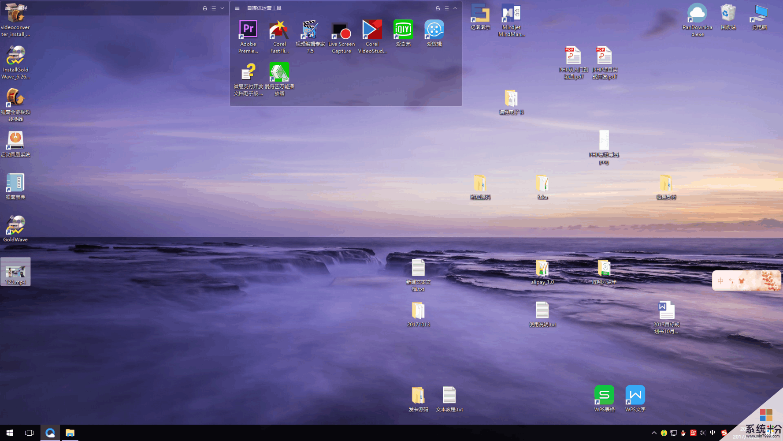Select the PHP项目实战开发.pdf file

604,62
